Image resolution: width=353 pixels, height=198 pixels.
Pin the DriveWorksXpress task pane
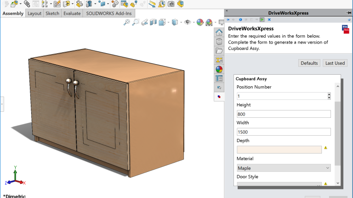[x=348, y=13]
